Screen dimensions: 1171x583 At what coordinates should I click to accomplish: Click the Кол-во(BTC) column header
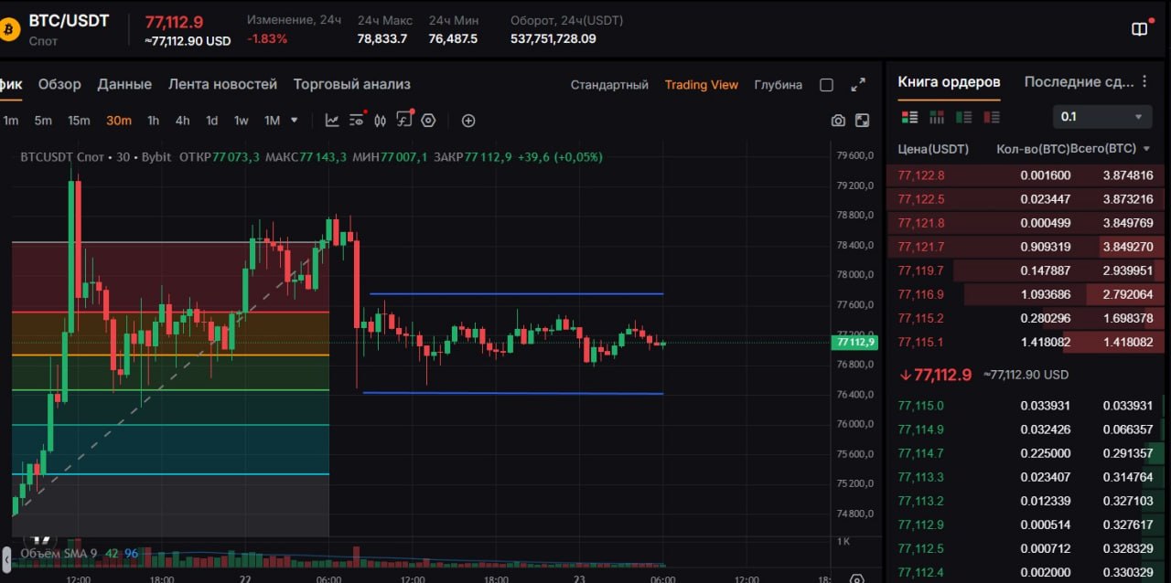tap(1033, 149)
